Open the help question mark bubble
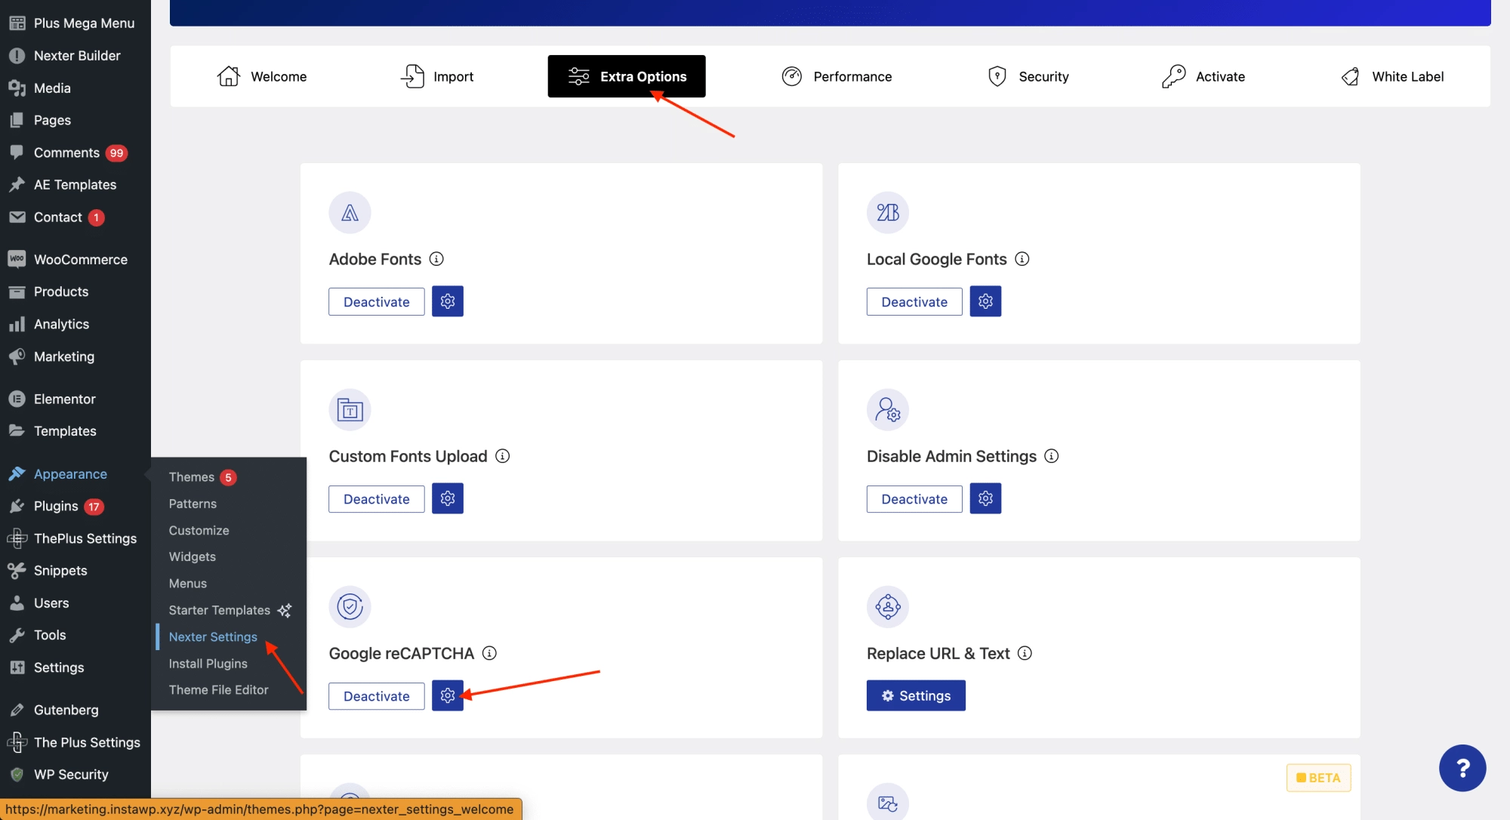1510x820 pixels. (1462, 768)
